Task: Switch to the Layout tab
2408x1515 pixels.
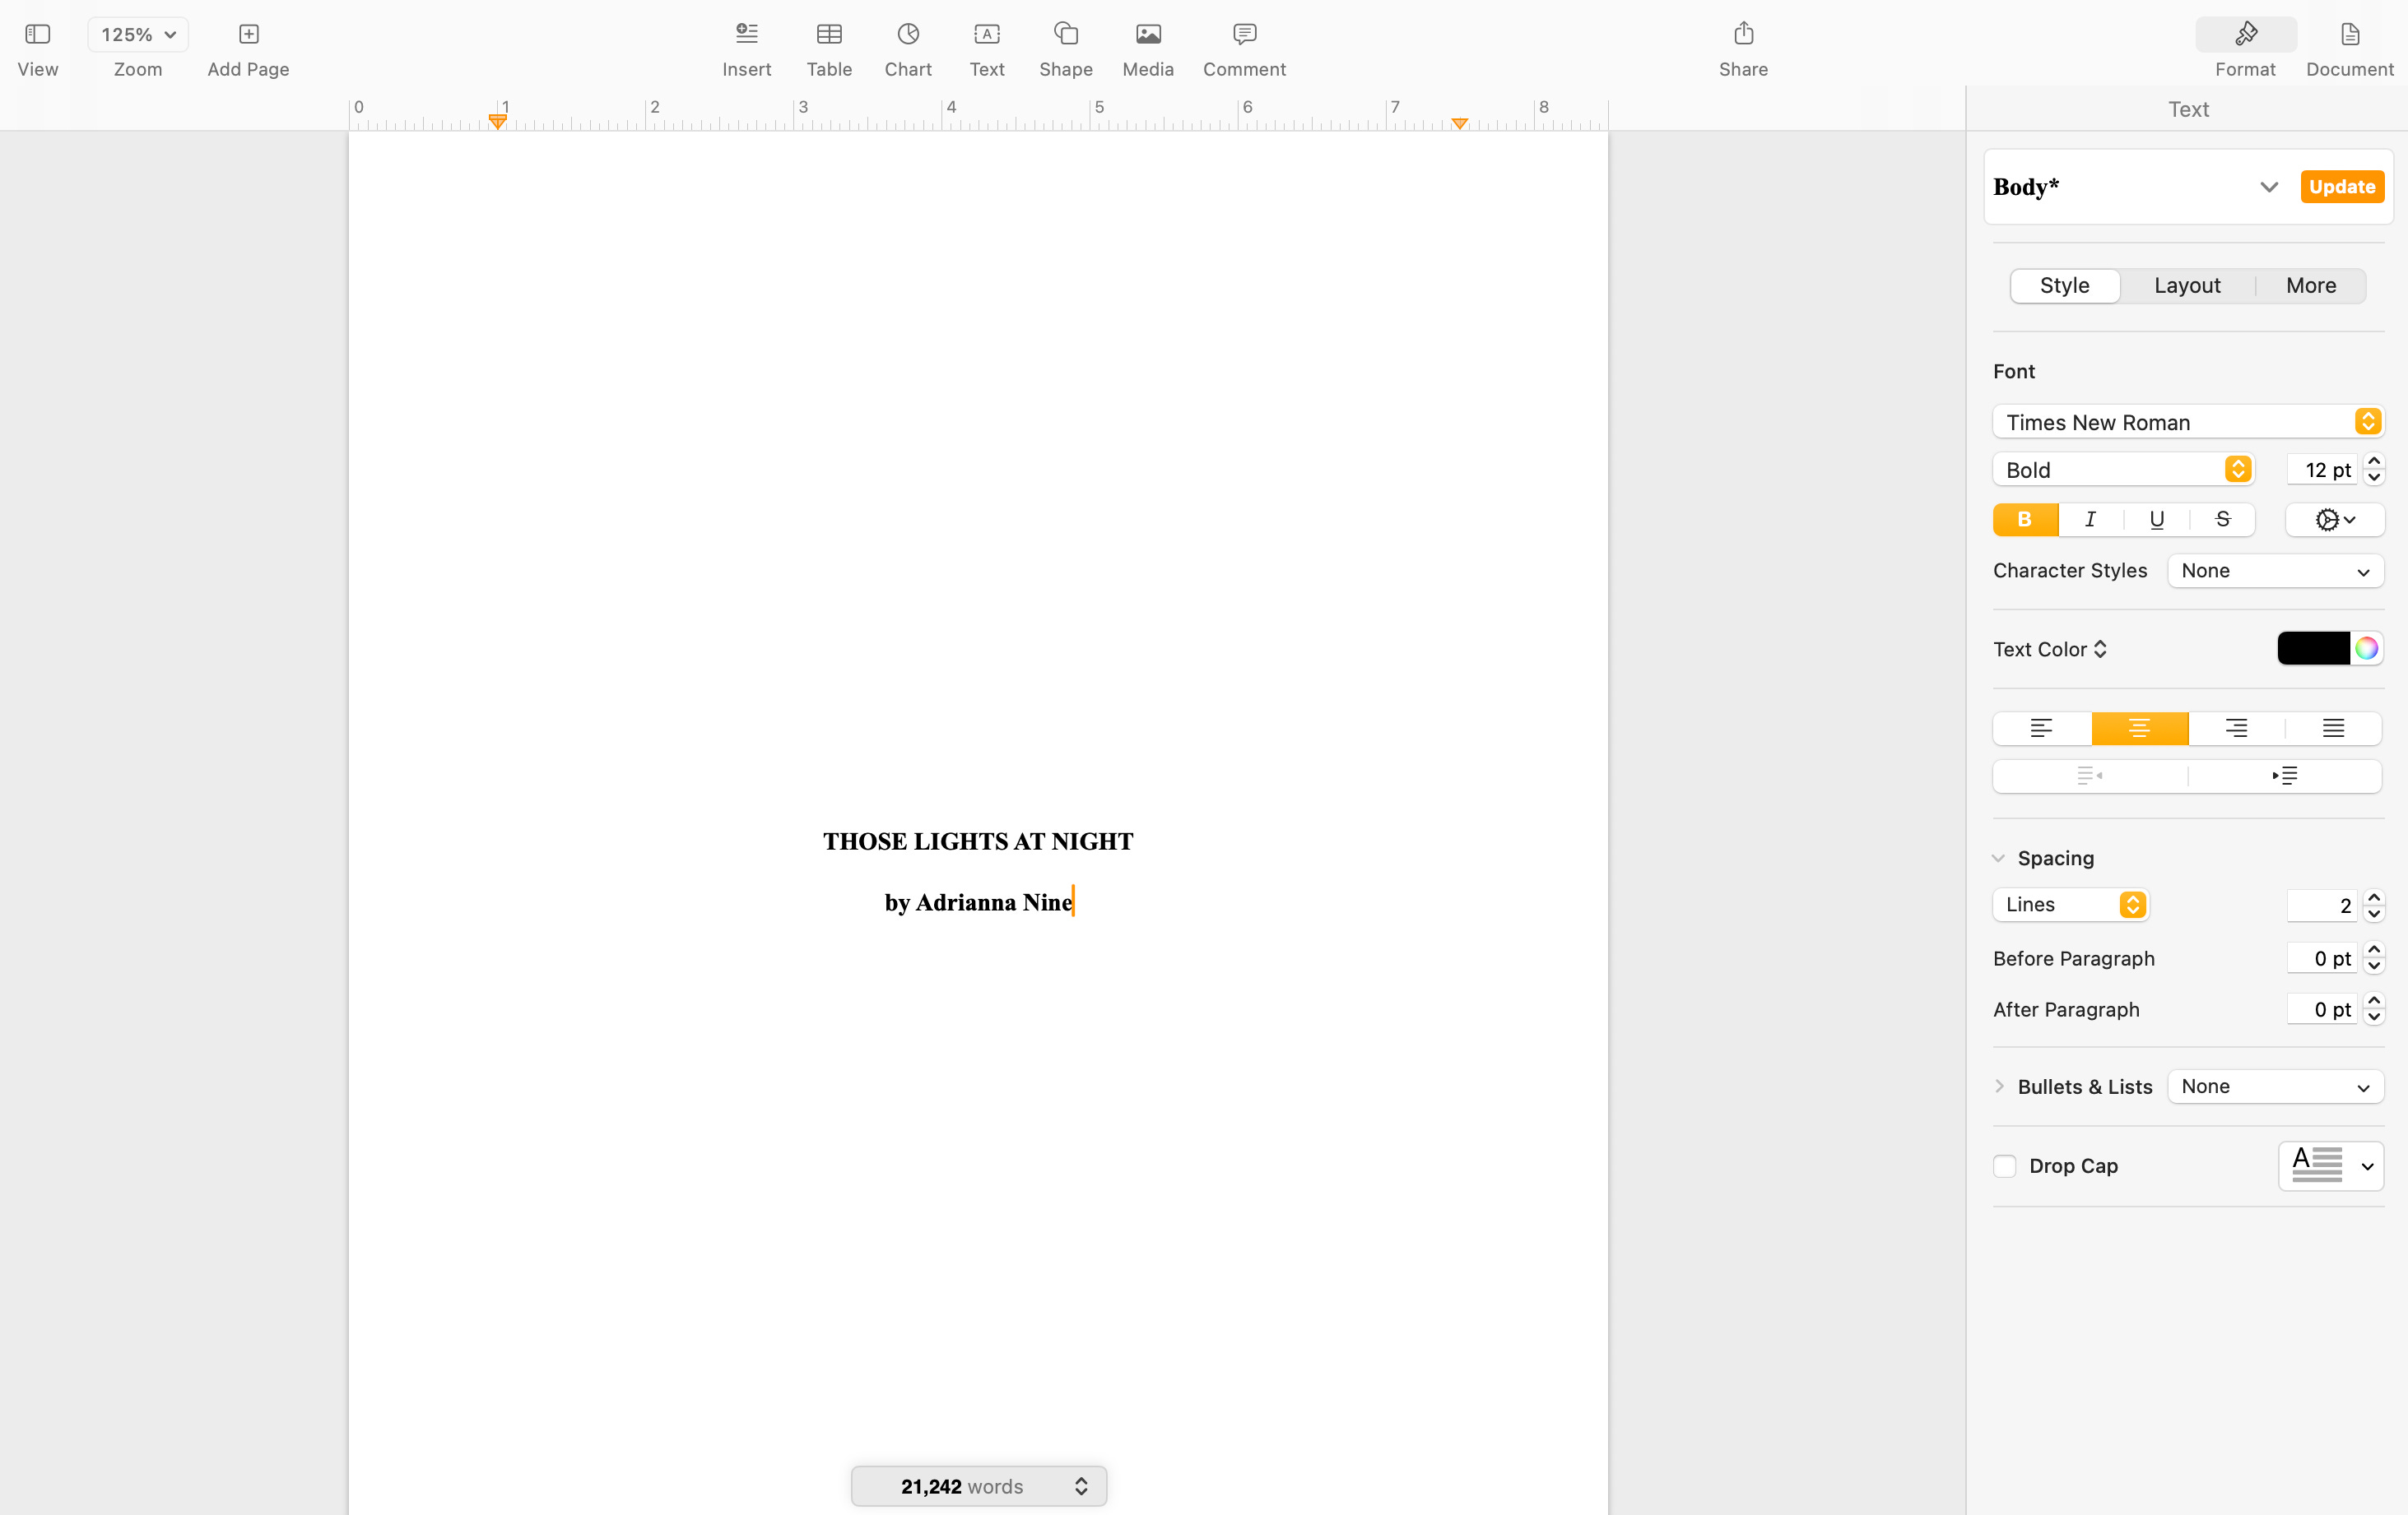Action: 2186,286
